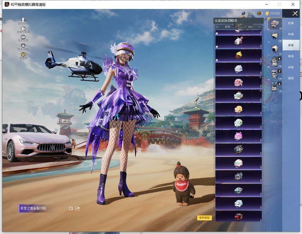Select the 装备 tab

click(x=291, y=45)
